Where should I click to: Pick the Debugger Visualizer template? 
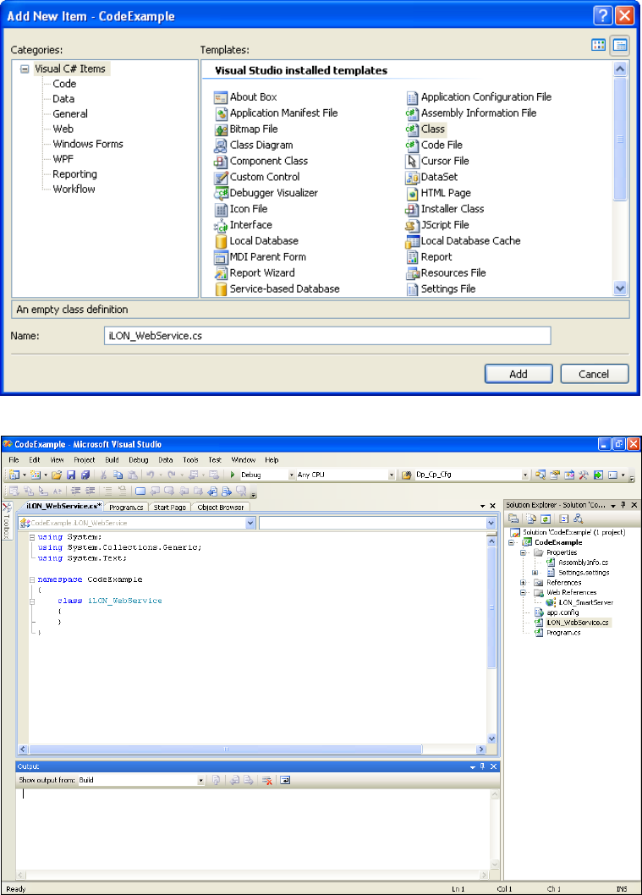[x=266, y=193]
